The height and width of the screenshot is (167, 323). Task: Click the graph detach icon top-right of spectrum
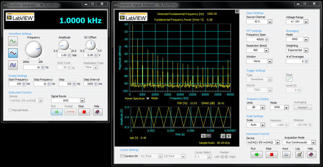pos(237,12)
